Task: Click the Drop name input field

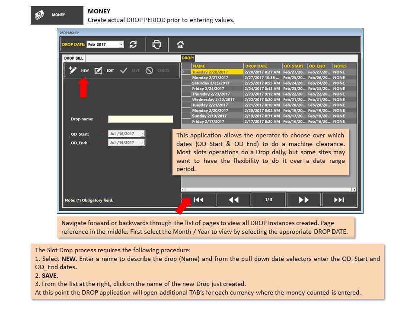Action: pyautogui.click(x=140, y=119)
